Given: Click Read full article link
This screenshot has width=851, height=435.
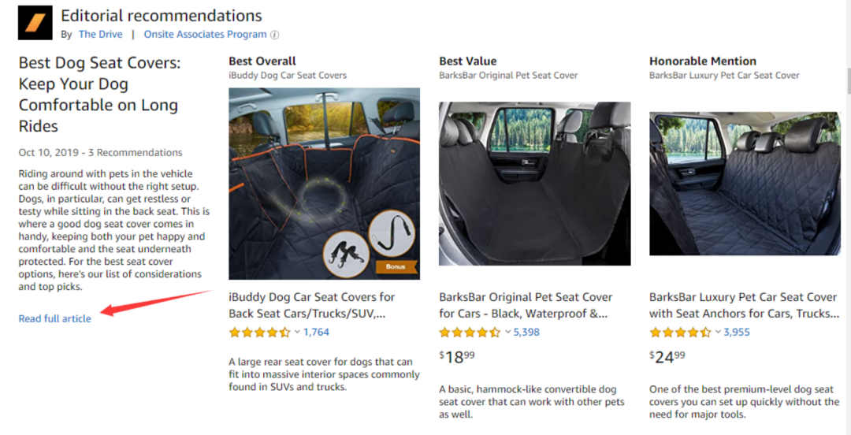Looking at the screenshot, I should (x=55, y=318).
